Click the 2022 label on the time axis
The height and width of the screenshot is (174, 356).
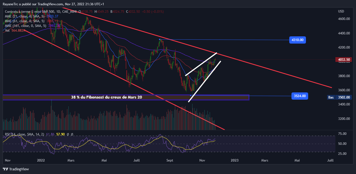pos(41,160)
